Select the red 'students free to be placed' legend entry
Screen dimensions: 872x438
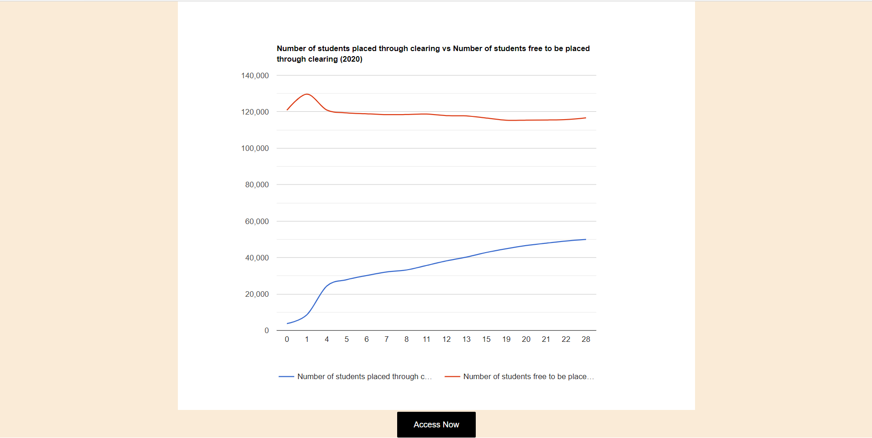coord(519,376)
